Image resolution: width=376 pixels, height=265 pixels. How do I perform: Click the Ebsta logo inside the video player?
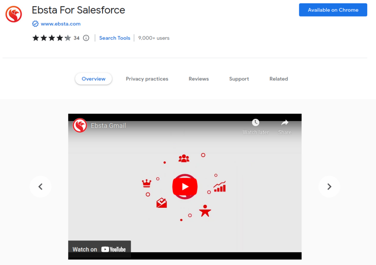(x=80, y=125)
